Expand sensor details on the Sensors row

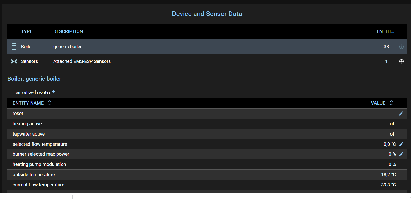[401, 61]
